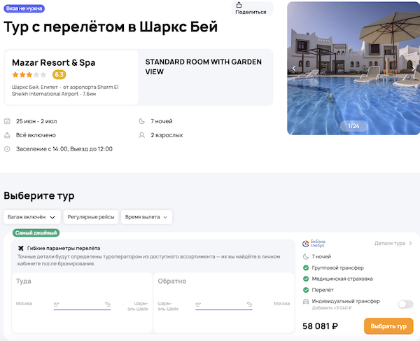420x341 pixels.
Task: Click the Самый дешёвый badge
Action: pos(36,232)
